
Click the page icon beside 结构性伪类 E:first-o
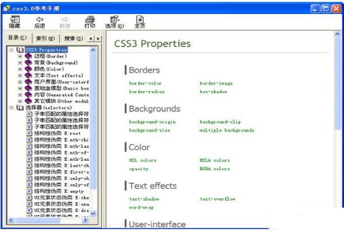click(29, 172)
